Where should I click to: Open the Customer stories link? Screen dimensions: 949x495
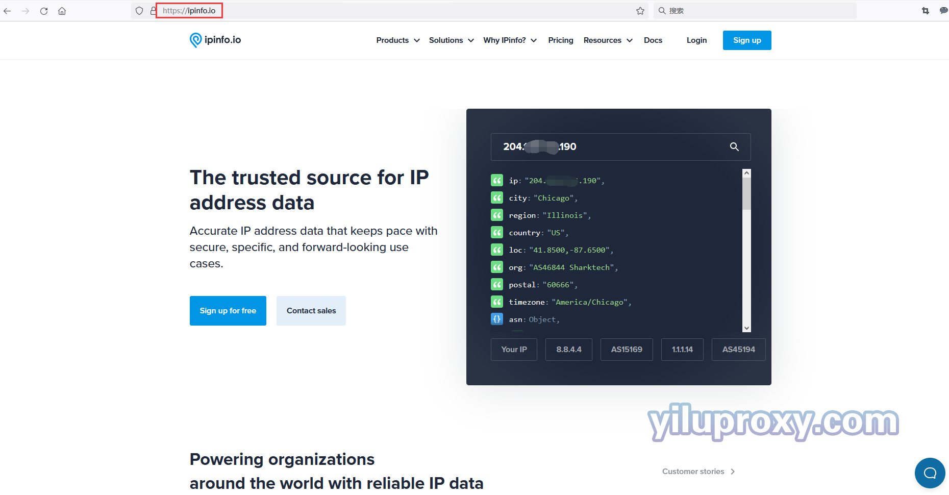pos(698,472)
